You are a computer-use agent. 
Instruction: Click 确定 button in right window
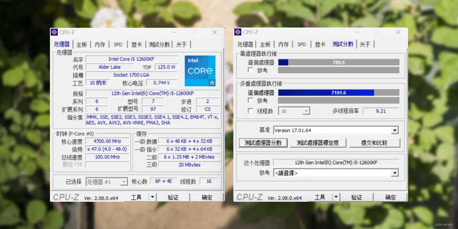(391, 197)
